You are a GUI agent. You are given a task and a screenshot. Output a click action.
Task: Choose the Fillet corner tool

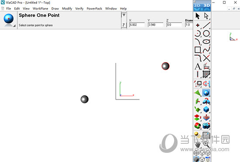198,58
